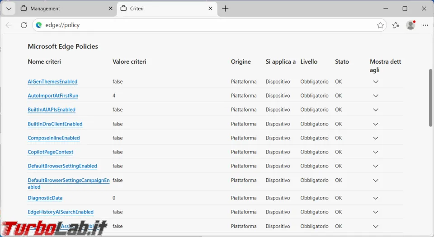Select the value 4 for AutoImportAtFirstRun
The width and height of the screenshot is (434, 237).
click(x=114, y=96)
